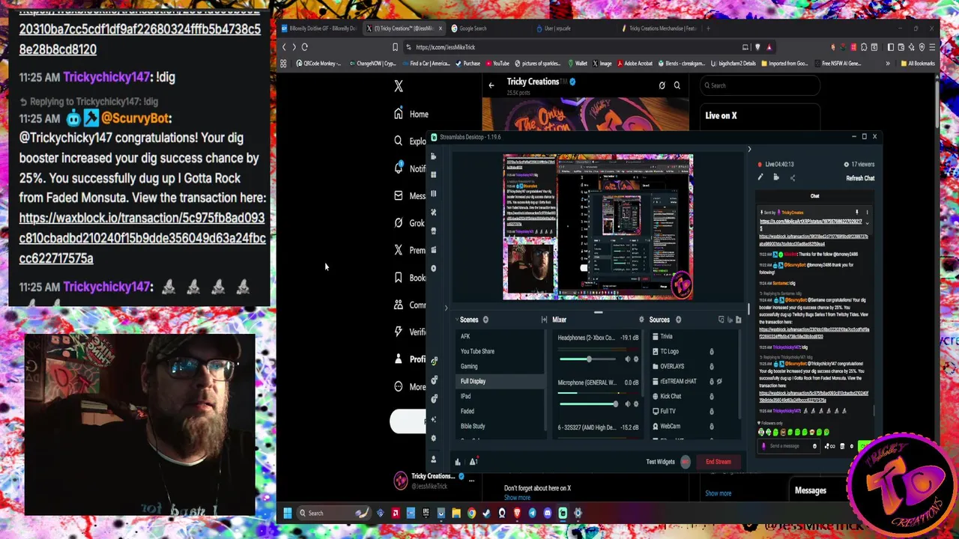
Task: Open the Headphones mixer settings gear
Action: [x=636, y=359]
